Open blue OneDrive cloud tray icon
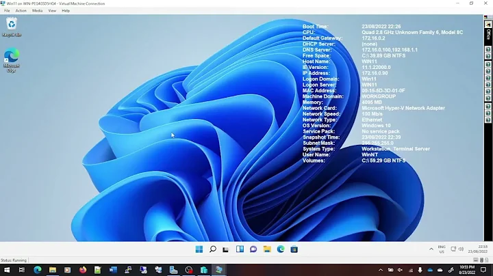Screen dimensions: 493x276 [x=430, y=270]
